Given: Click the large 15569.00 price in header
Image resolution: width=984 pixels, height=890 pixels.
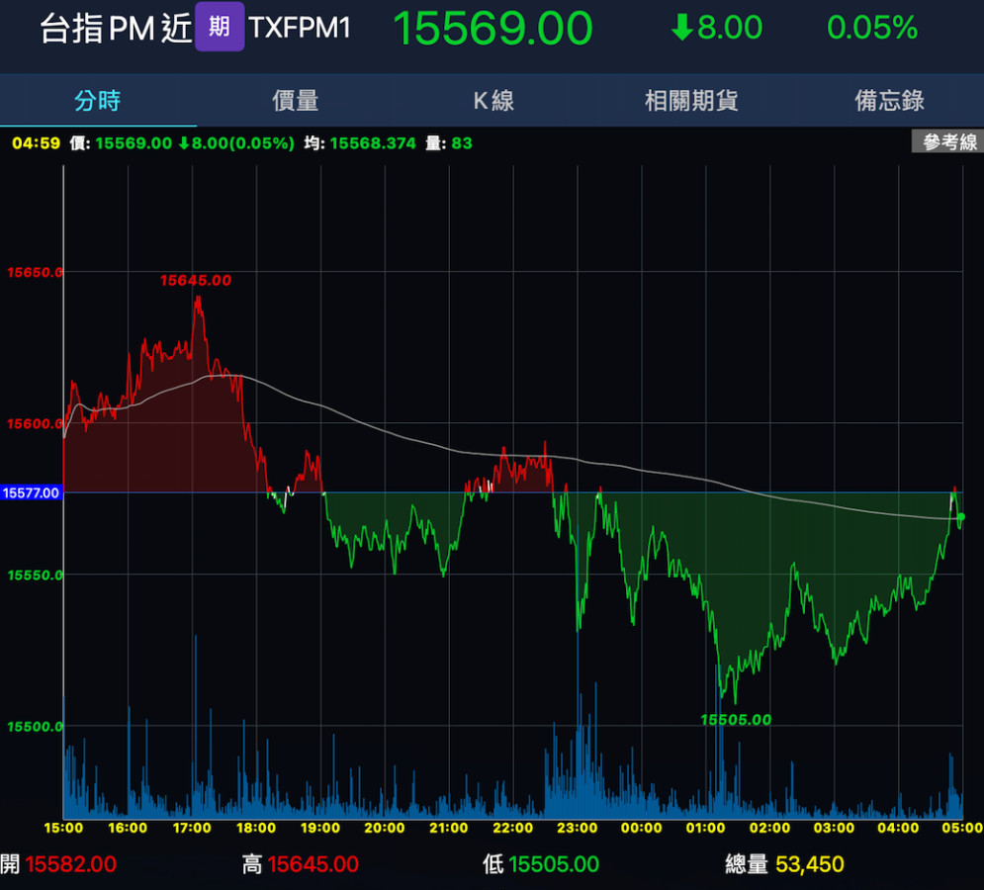Looking at the screenshot, I should coord(492,29).
